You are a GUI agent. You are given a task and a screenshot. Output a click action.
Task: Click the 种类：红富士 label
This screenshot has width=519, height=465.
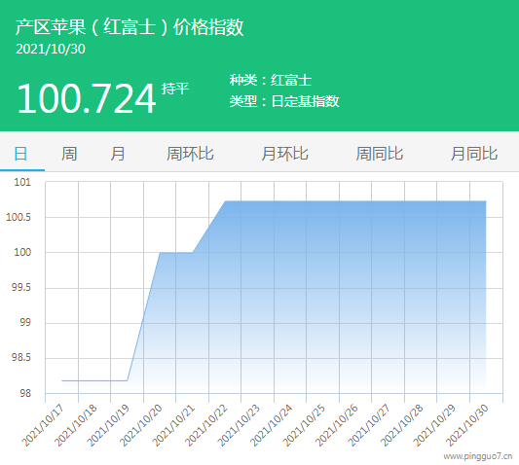click(271, 81)
